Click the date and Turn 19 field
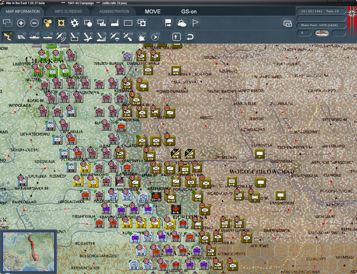Screen dimensions: 357x274 pos(321,11)
